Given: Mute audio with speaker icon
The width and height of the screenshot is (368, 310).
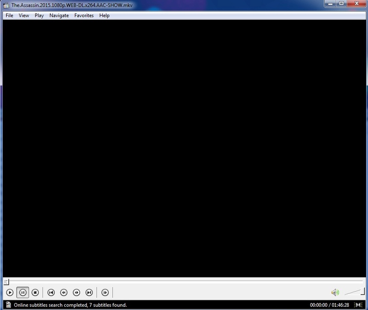Looking at the screenshot, I should [x=335, y=293].
